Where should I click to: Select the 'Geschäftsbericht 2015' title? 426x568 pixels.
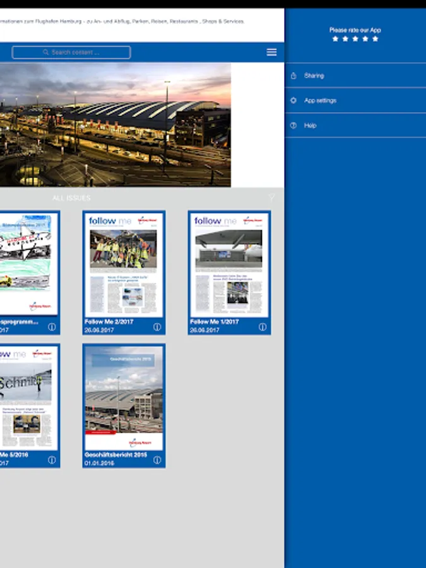(x=115, y=454)
